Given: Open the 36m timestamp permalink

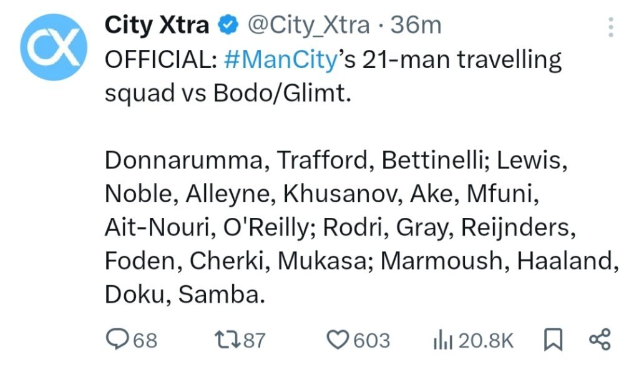Looking at the screenshot, I should tap(416, 26).
